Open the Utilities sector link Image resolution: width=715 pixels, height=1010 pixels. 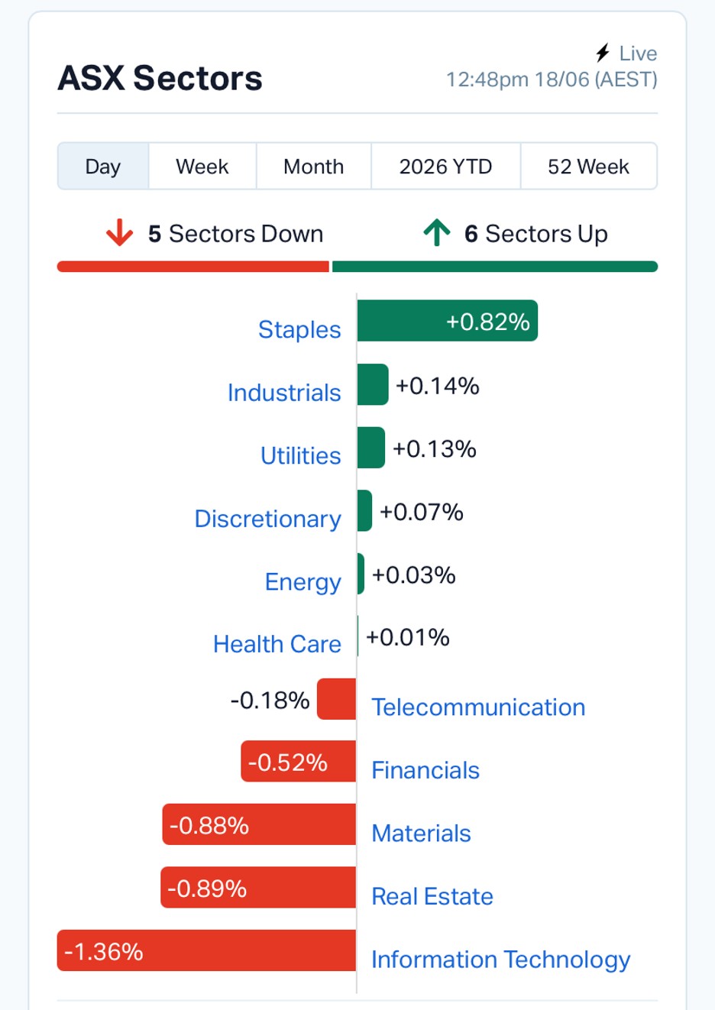coord(301,455)
